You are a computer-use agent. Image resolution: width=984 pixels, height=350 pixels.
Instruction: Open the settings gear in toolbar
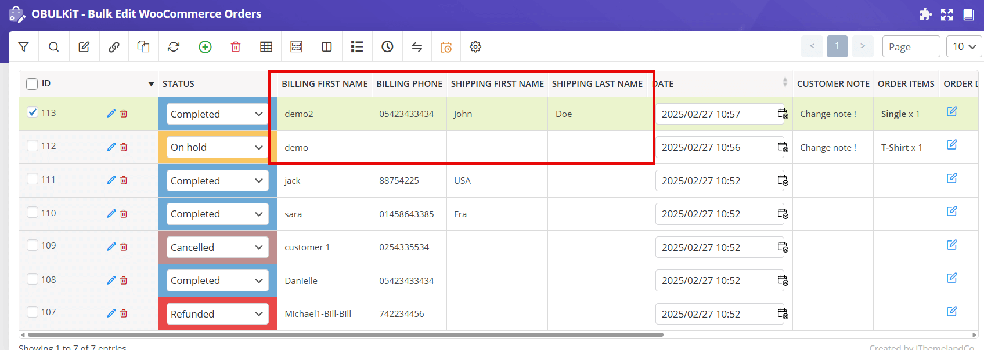[475, 47]
